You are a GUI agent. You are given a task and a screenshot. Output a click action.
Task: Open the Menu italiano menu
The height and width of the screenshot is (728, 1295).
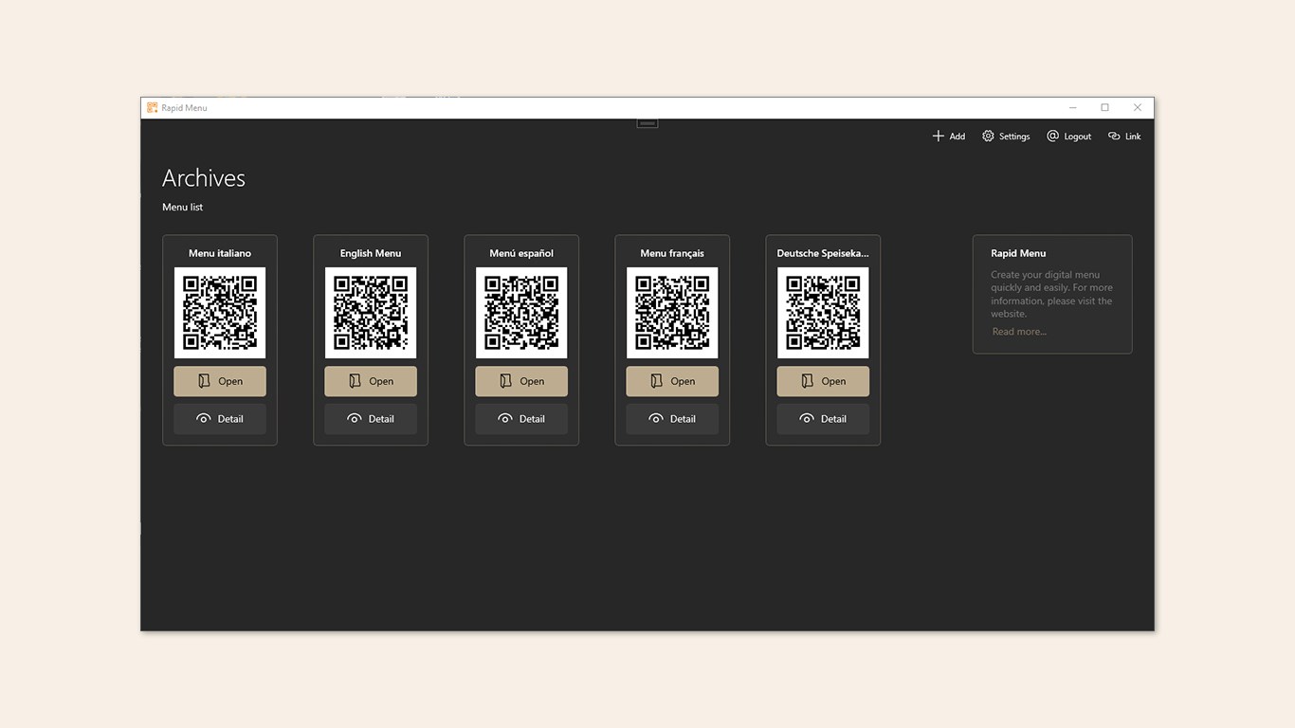220,381
